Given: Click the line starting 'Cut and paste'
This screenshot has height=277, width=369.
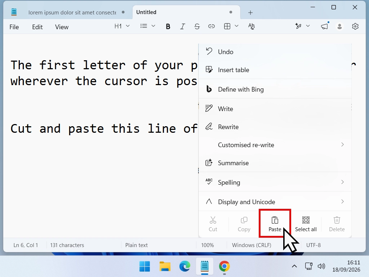Looking at the screenshot, I should point(104,129).
